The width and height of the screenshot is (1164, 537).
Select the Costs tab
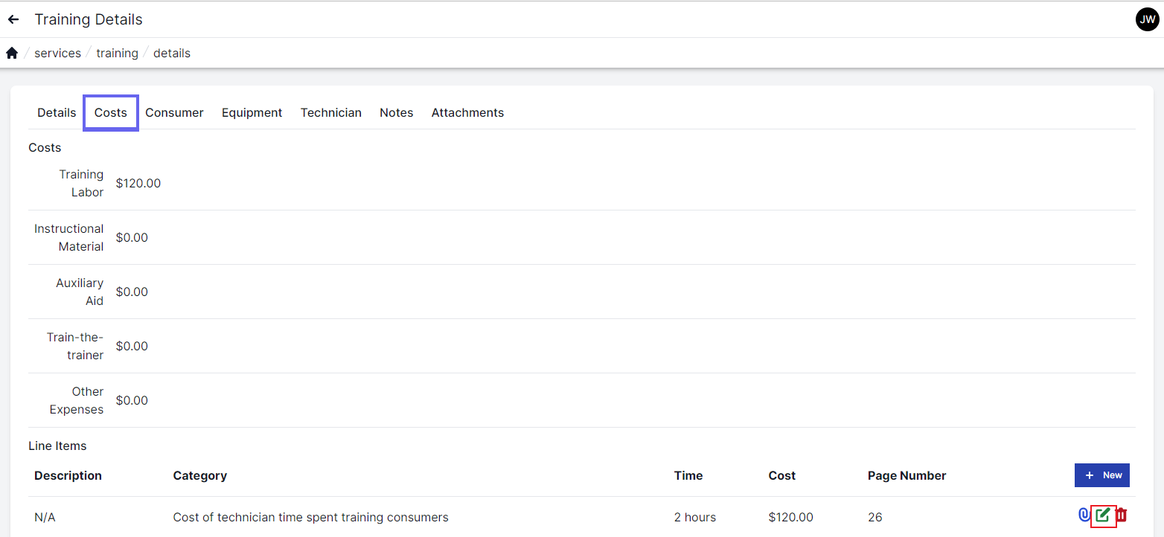click(111, 113)
